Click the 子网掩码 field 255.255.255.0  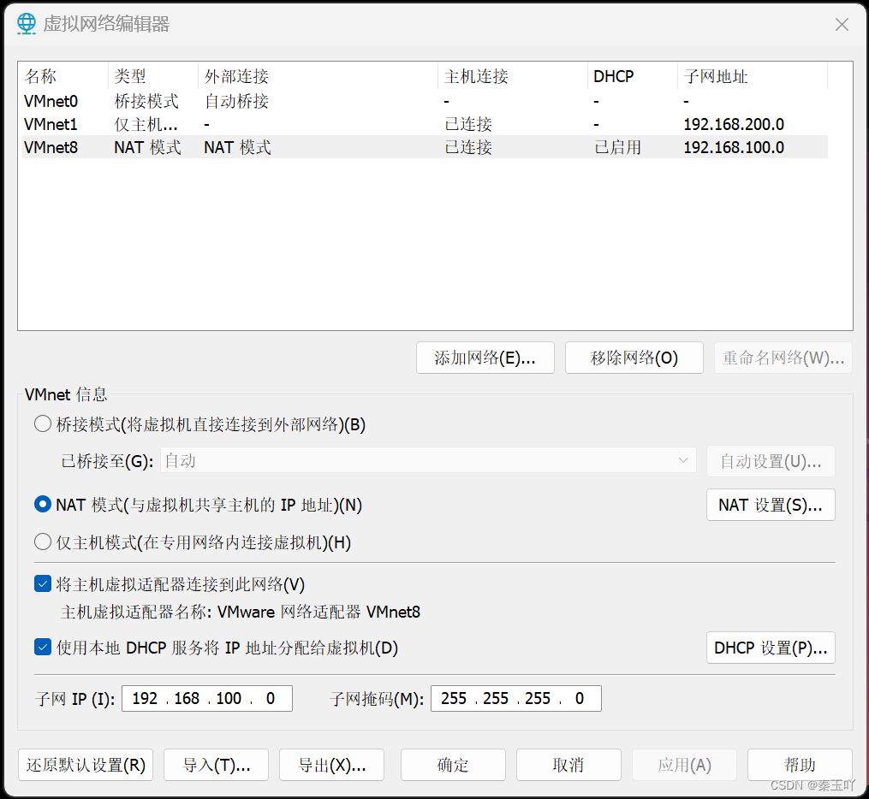516,699
